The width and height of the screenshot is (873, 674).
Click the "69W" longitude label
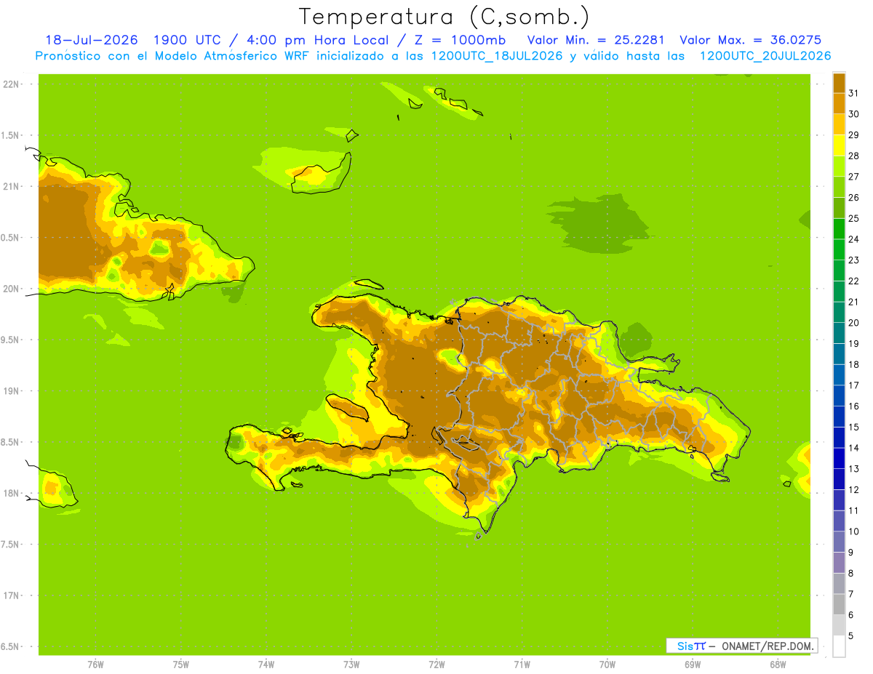point(693,665)
